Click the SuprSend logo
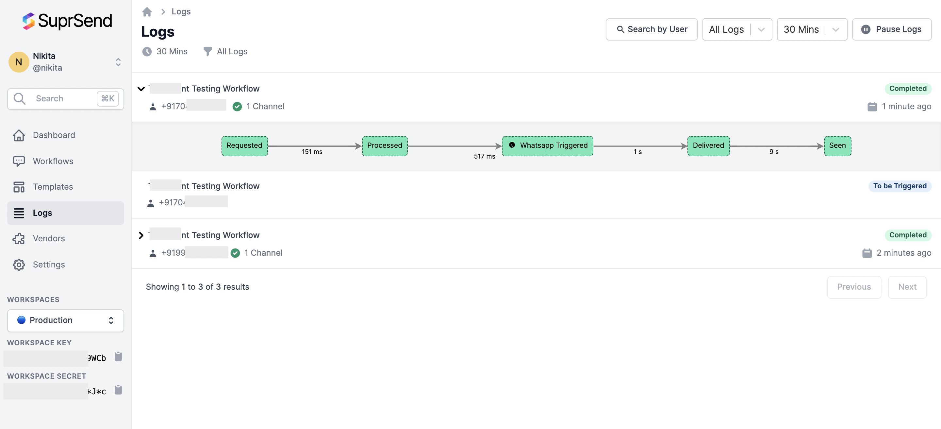 [x=67, y=21]
